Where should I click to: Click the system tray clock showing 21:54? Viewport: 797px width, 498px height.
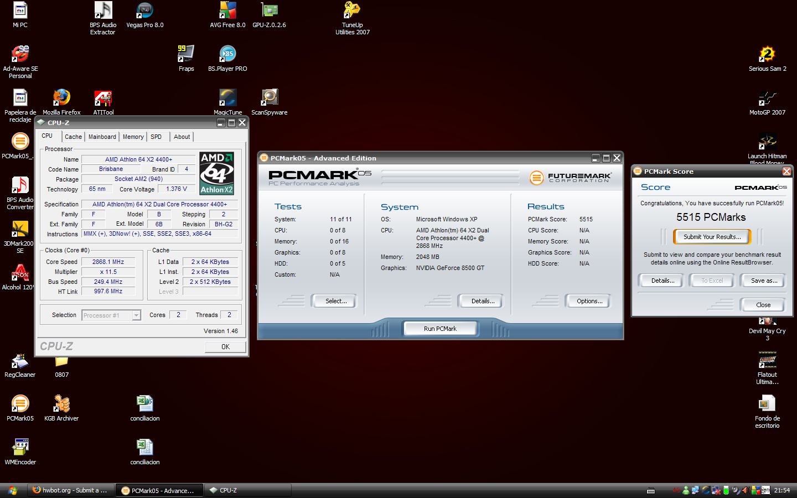click(x=782, y=490)
